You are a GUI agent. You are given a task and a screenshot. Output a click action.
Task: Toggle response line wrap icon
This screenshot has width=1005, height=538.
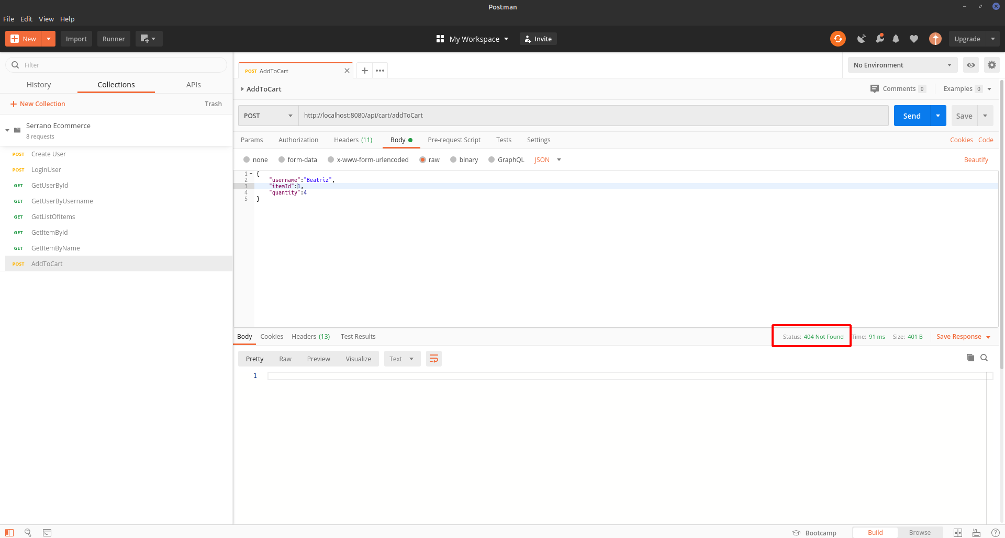434,359
